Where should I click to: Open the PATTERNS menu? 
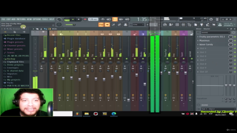[21, 19]
